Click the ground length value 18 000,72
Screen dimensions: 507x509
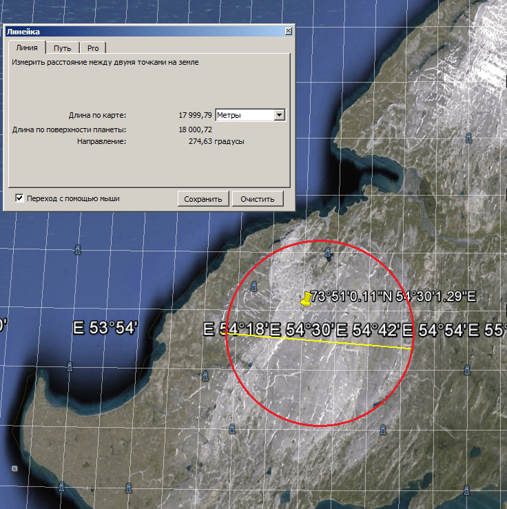[x=196, y=129]
